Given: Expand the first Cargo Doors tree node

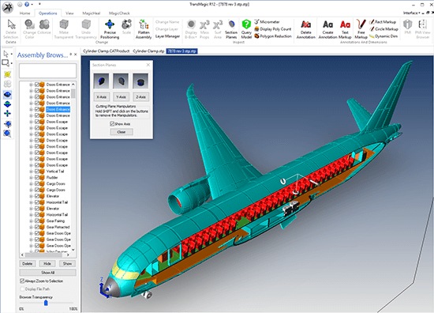Looking at the screenshot, I should tap(31, 184).
